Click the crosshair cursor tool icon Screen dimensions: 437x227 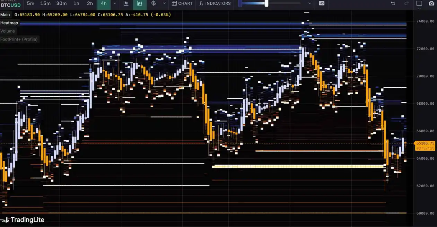click(154, 3)
